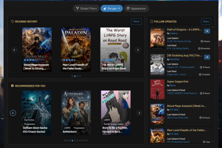222x148 pixels.
Task: Select fourth highlighted Recommended pagination dot
Action: click(73, 141)
